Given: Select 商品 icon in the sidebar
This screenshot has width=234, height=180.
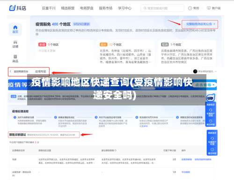Looking at the screenshot, I should 15,57.
